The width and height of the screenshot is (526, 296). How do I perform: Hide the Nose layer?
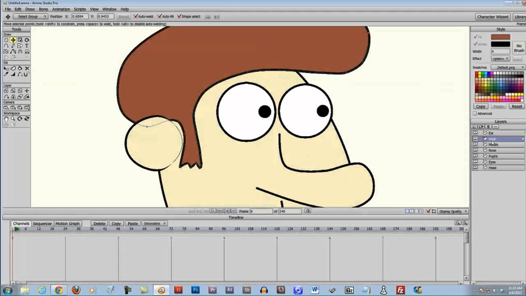475,150
